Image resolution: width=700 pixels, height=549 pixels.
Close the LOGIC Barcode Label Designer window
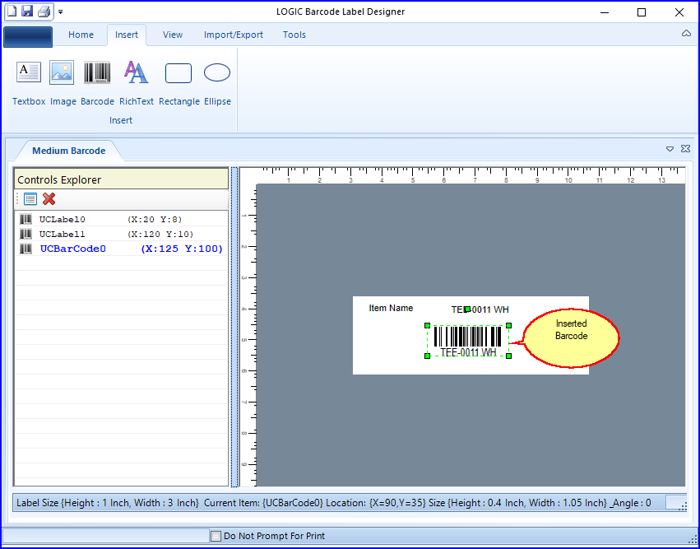[679, 12]
